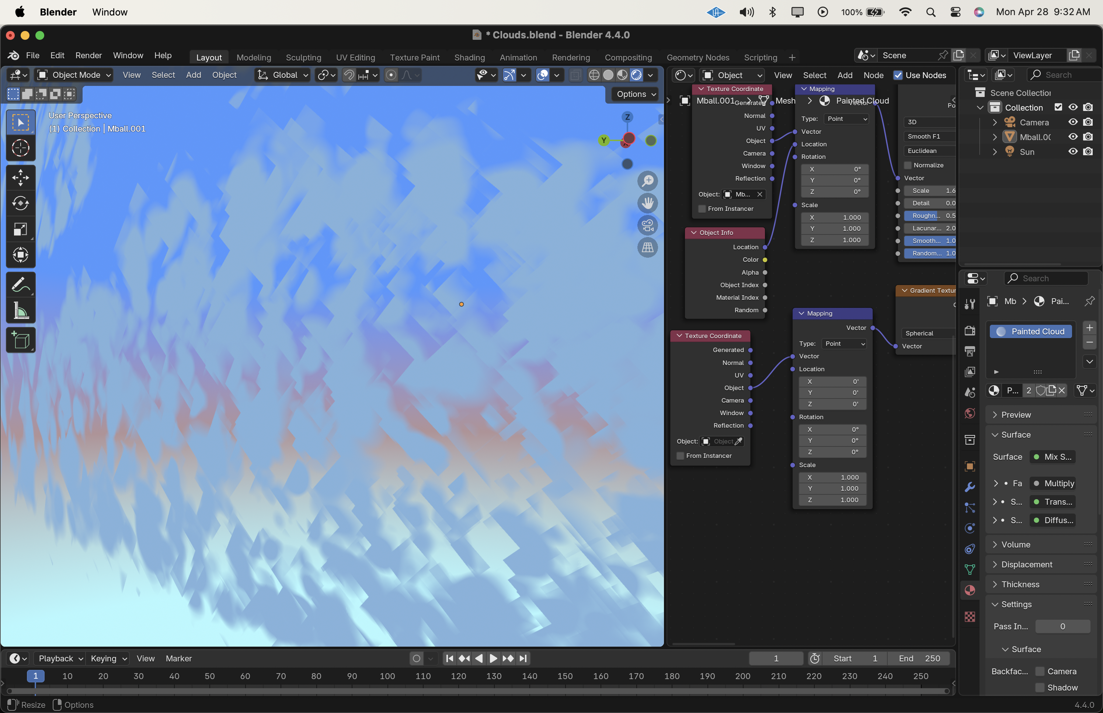Switch to the Shading workspace tab
Viewport: 1103px width, 713px height.
pyautogui.click(x=469, y=58)
